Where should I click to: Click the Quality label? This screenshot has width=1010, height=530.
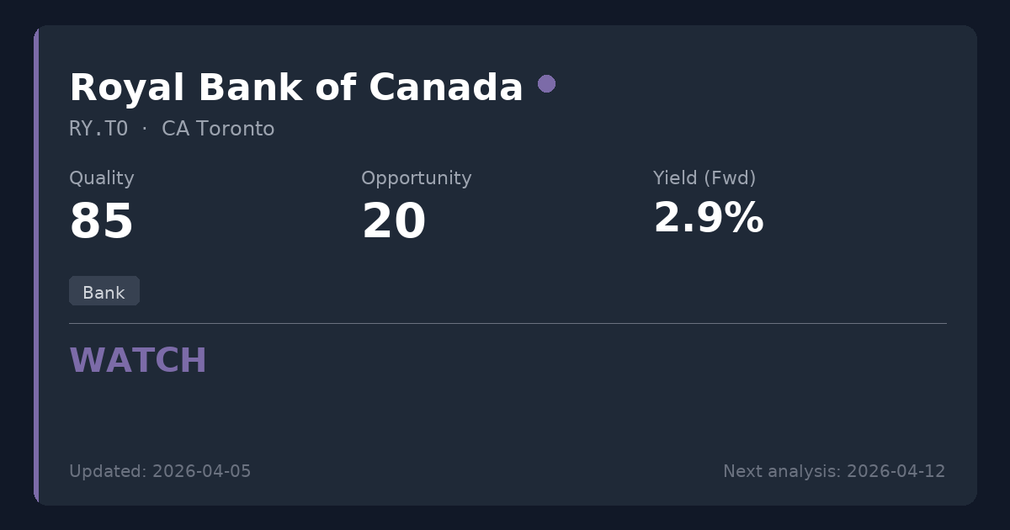[x=101, y=178]
